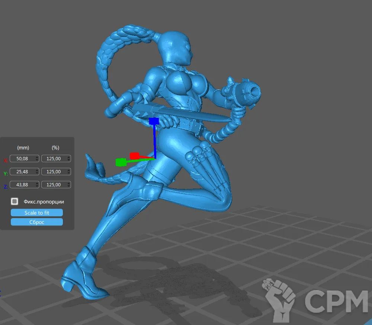372x325 pixels.
Task: Click the green Y-axis scale handle
Action: point(120,162)
